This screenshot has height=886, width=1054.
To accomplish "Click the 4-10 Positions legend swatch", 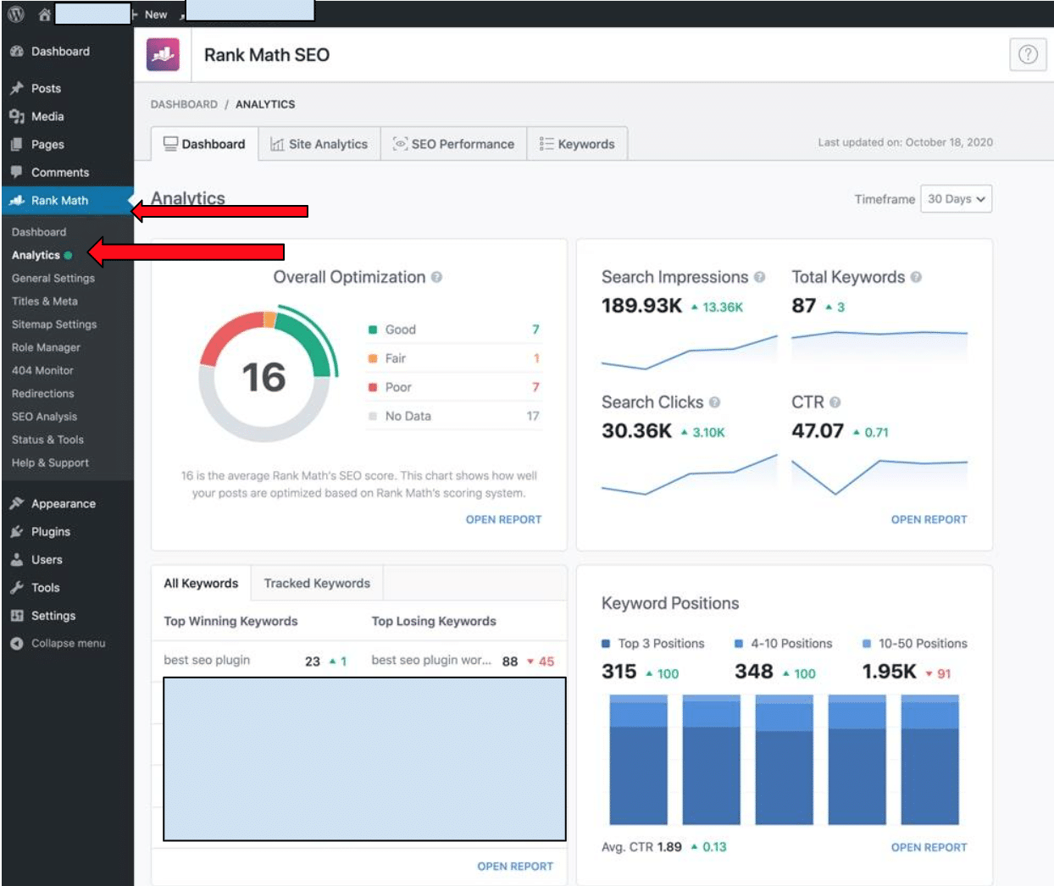I will tap(739, 644).
